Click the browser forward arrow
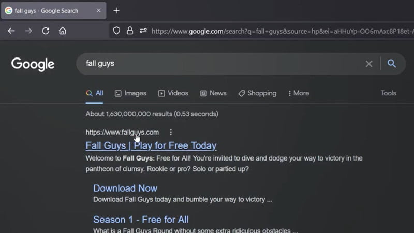The width and height of the screenshot is (414, 233). 28,31
